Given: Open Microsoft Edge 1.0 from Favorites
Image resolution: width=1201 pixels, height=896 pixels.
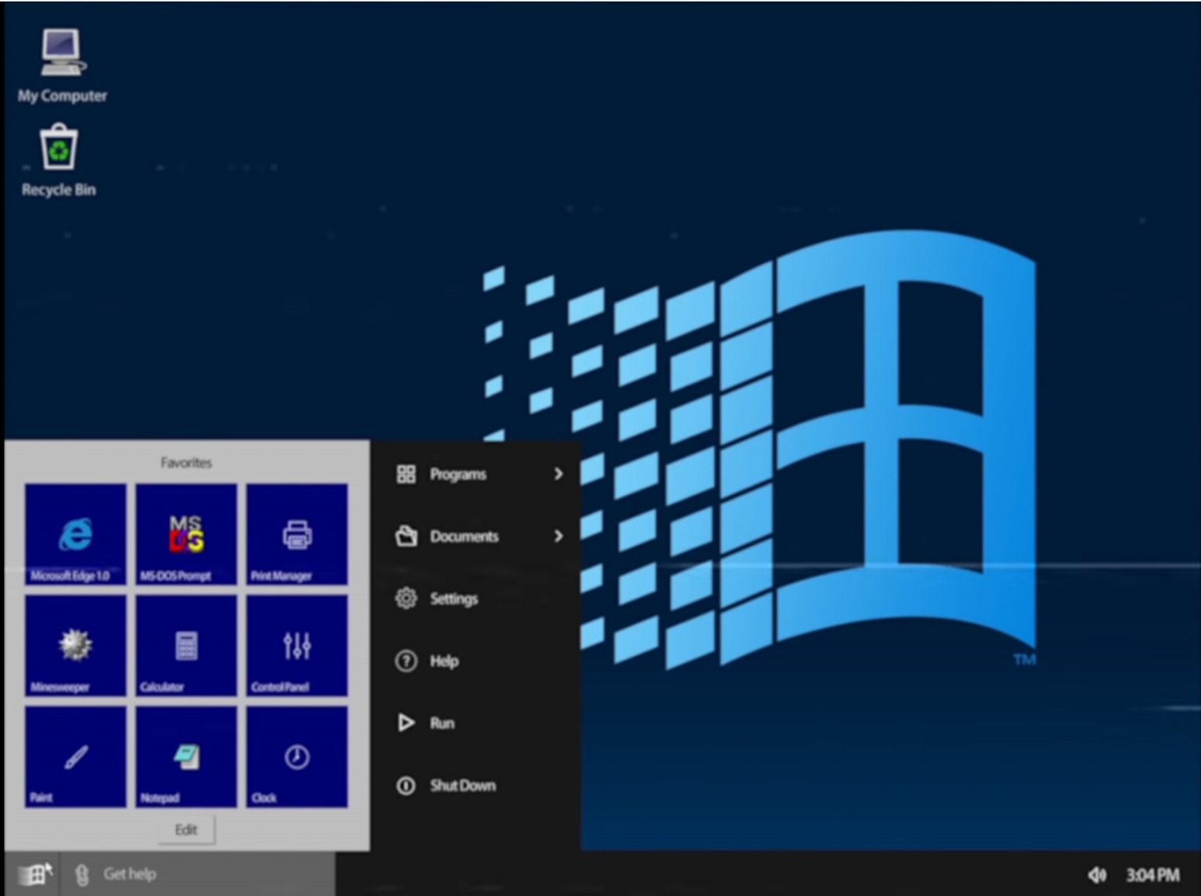Looking at the screenshot, I should 75,534.
